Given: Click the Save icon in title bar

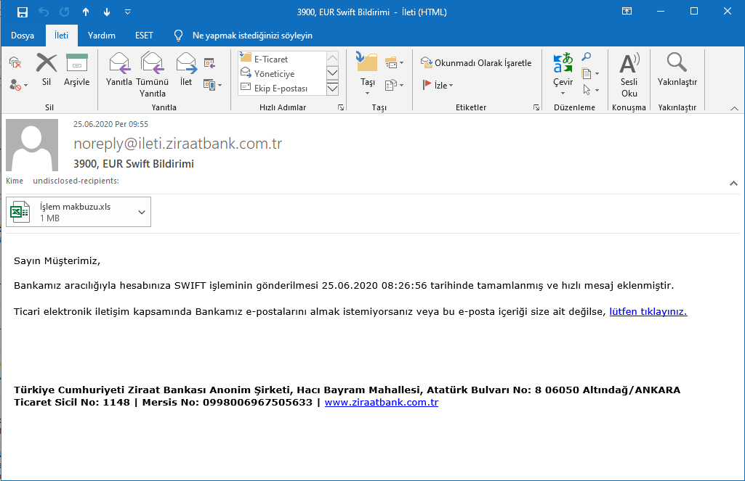Looking at the screenshot, I should click(x=22, y=12).
